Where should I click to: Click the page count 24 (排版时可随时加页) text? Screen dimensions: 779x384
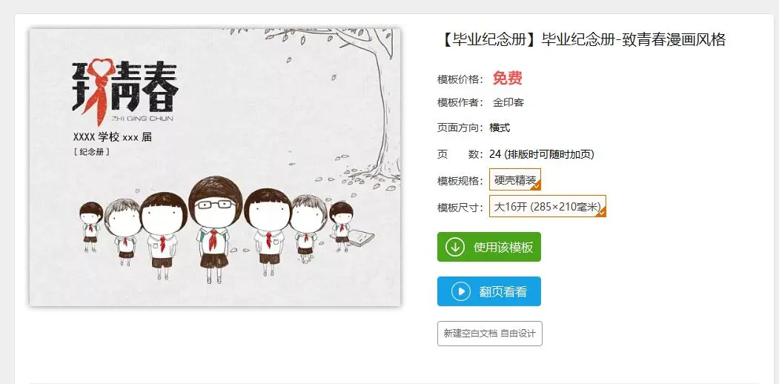(542, 154)
